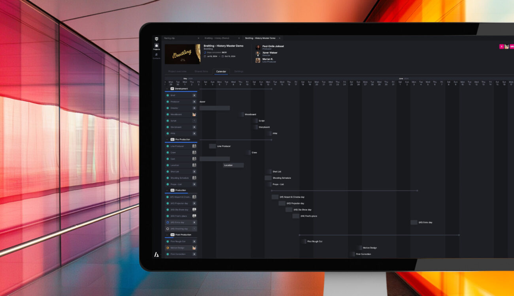The image size is (514, 296).
Task: Click the (#1) Airport & Cinema day timeline block
Action: (x=275, y=197)
